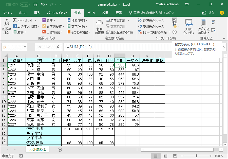
Task: Click the Share (共有) button
Action: (x=208, y=13)
